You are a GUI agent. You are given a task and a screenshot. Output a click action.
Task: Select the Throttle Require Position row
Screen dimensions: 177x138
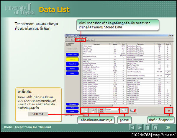pyautogui.click(x=104, y=84)
